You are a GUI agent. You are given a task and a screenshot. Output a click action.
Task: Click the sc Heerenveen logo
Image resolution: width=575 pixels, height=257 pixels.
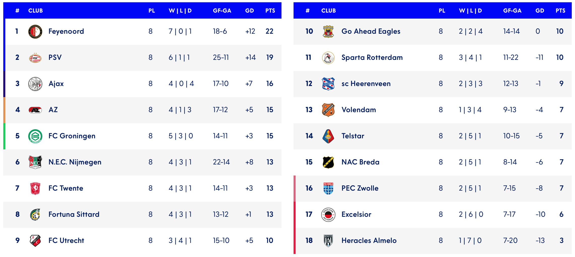[328, 84]
